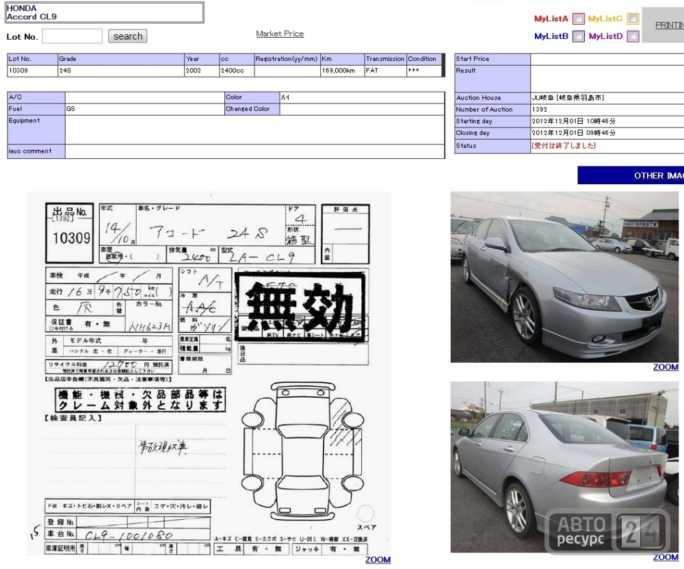Viewport: 684px width, 569px height.
Task: Click ZOOM under the auction sheet
Action: coord(378,560)
